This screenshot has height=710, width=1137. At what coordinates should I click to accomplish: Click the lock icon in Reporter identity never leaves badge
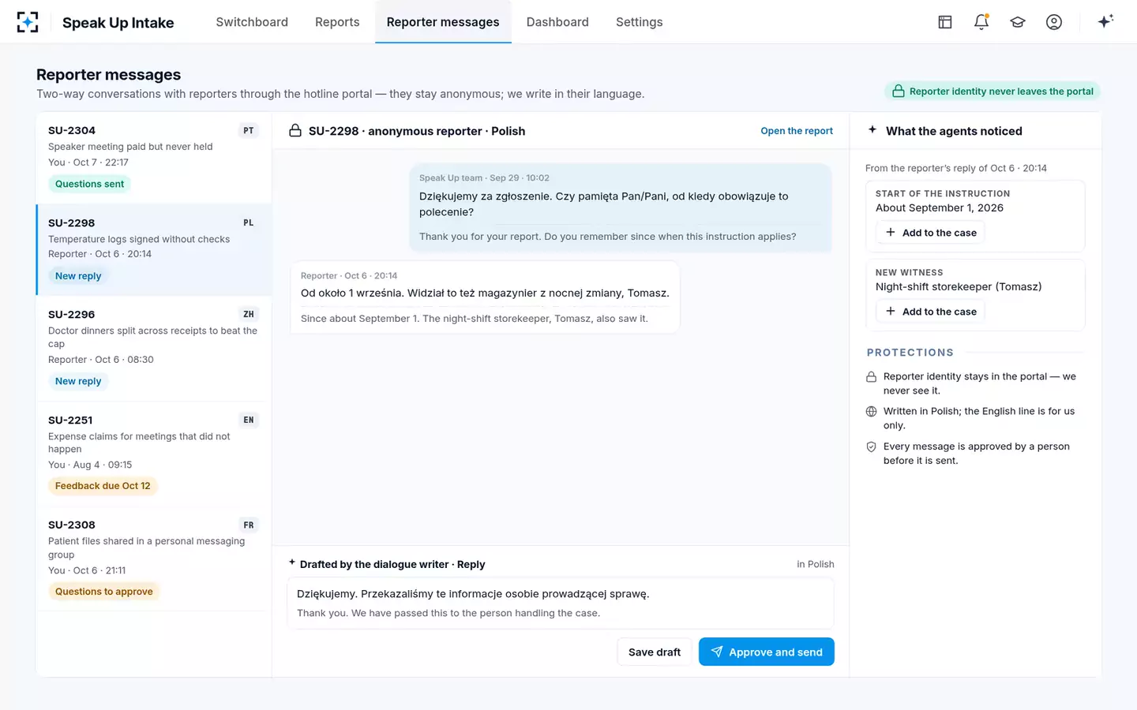click(x=899, y=92)
